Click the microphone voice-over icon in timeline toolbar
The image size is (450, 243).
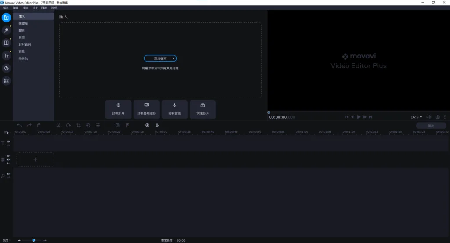point(157,125)
